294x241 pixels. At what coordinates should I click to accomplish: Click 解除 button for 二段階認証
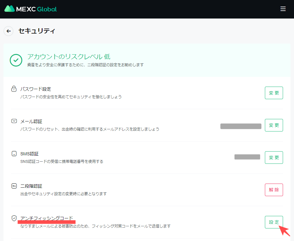tap(274, 190)
